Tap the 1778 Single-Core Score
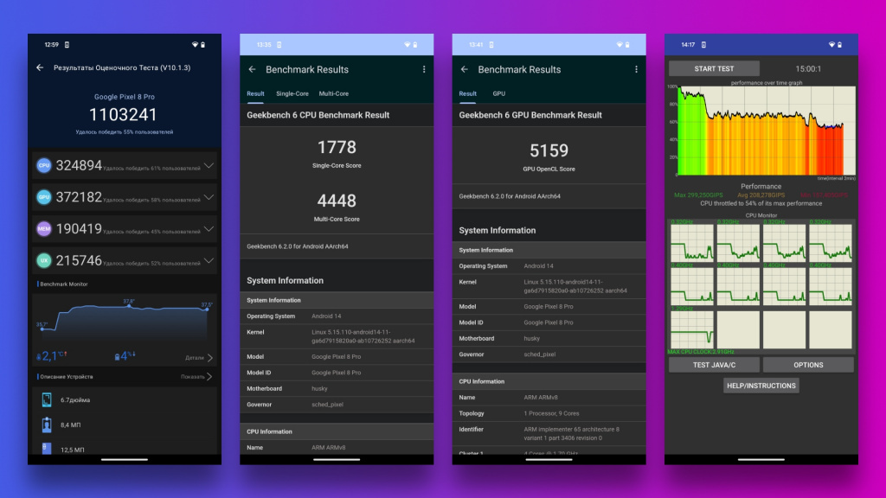Screen dimensions: 886x498 pos(337,147)
